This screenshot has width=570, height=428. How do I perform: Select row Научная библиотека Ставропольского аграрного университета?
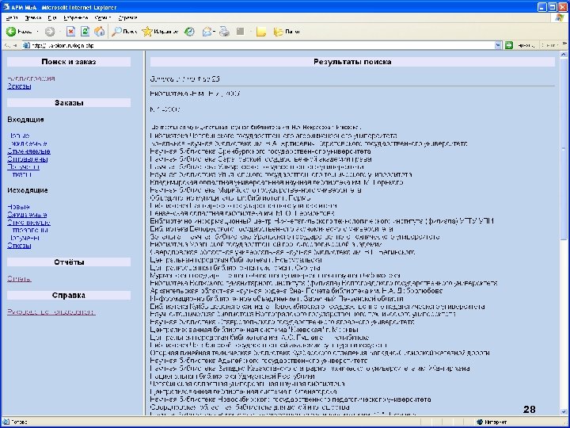[x=282, y=322]
